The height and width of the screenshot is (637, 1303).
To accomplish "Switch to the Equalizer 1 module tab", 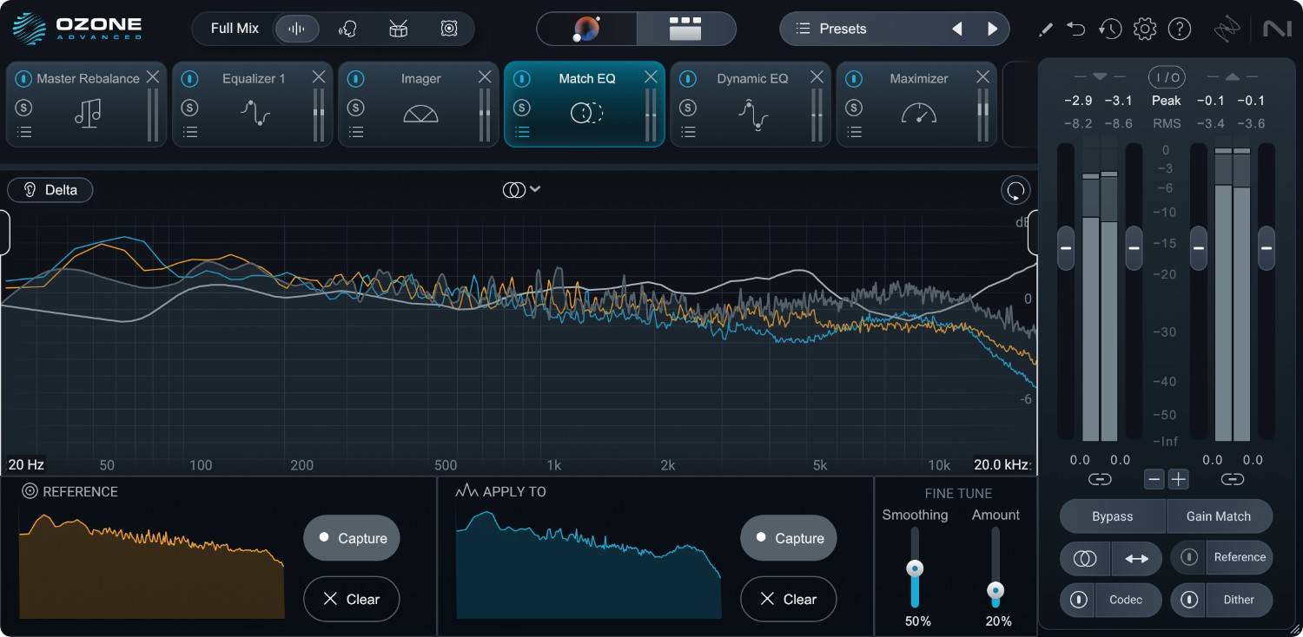I will click(x=252, y=78).
